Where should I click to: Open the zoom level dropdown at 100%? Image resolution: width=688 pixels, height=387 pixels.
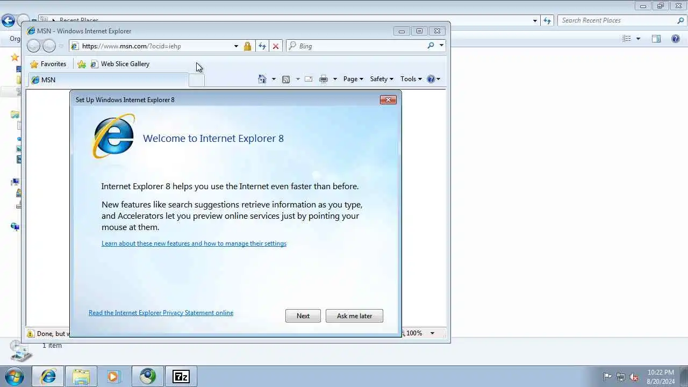(x=432, y=333)
